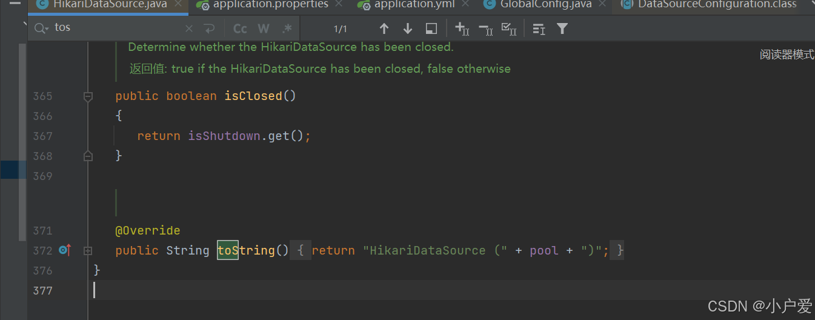Select all occurrences icon

[509, 28]
